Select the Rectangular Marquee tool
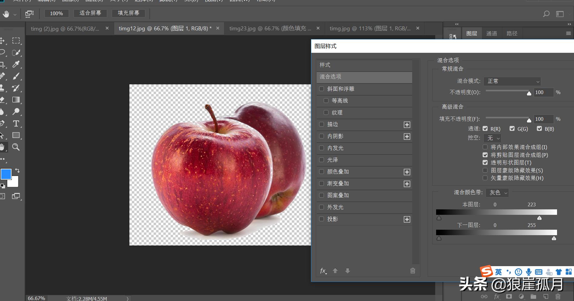 16,40
